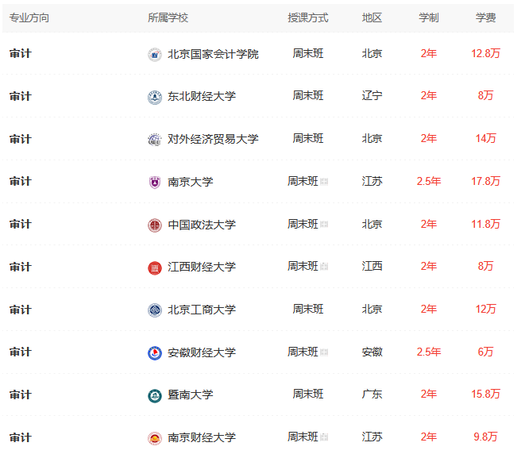This screenshot has height=458, width=525.
Task: Click the 东北财经大学 school logo
Action: coord(155,98)
